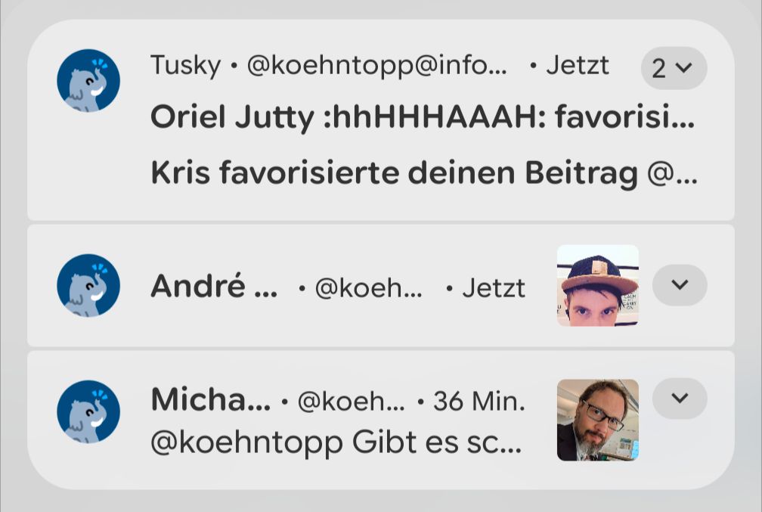Tap the 36 Min. timestamp on Micha notification
Screen dimensions: 762x512
(x=479, y=402)
